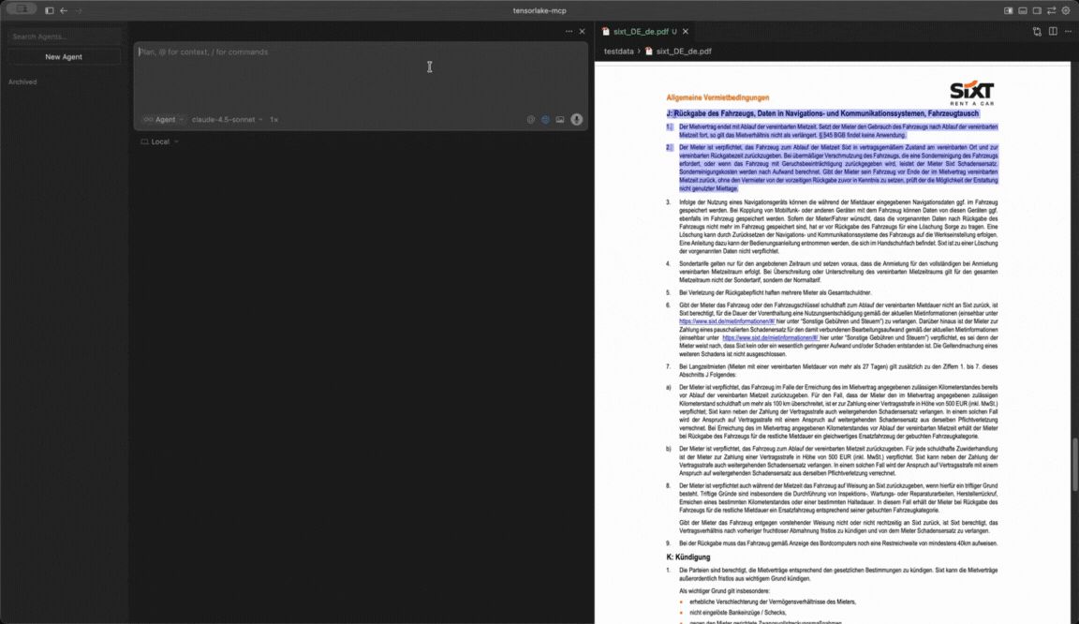Click the PDF file icon in the tab
Screen dimensions: 1079x624
606,31
